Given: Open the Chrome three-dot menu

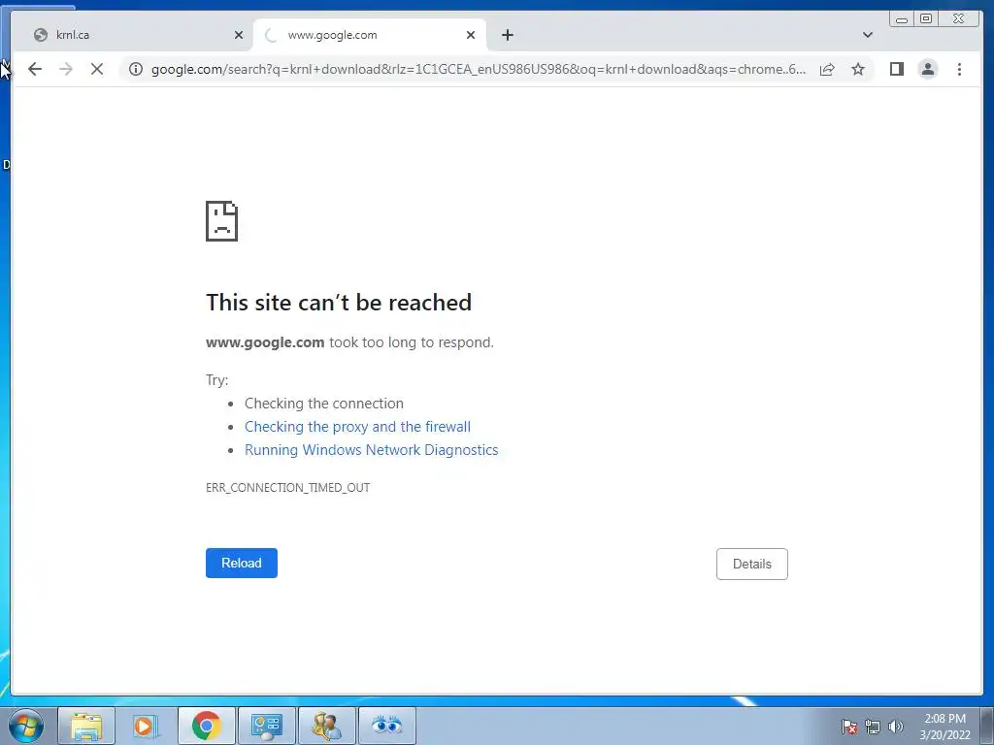Looking at the screenshot, I should (959, 69).
